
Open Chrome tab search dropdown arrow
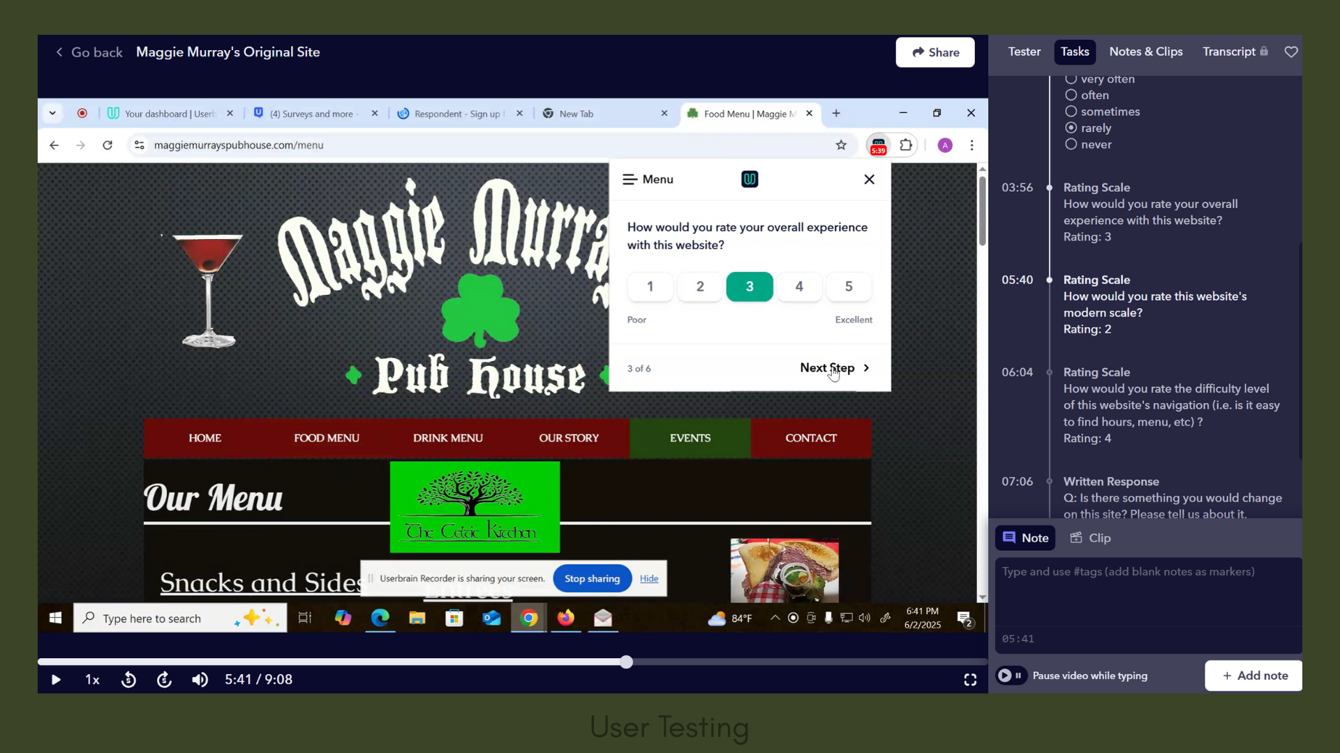point(52,113)
